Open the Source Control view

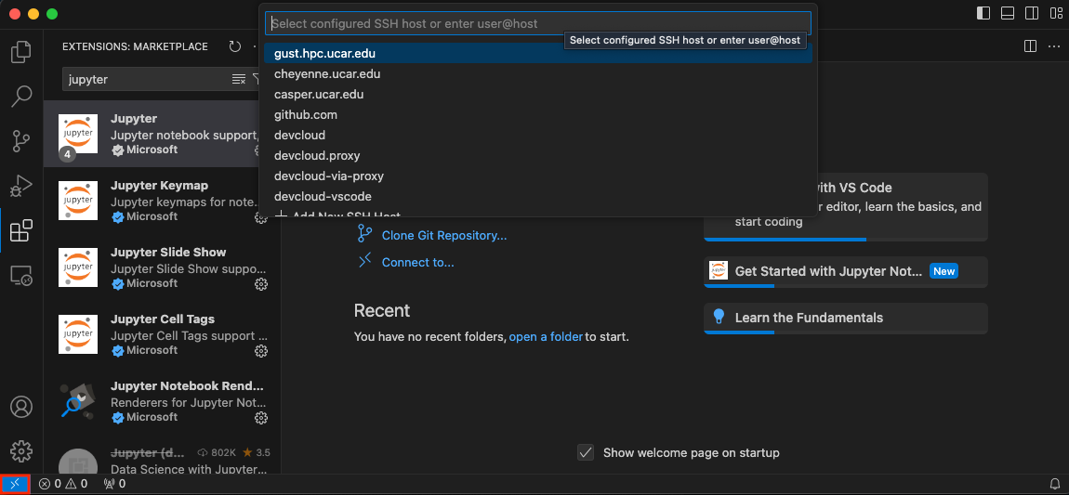click(x=21, y=141)
